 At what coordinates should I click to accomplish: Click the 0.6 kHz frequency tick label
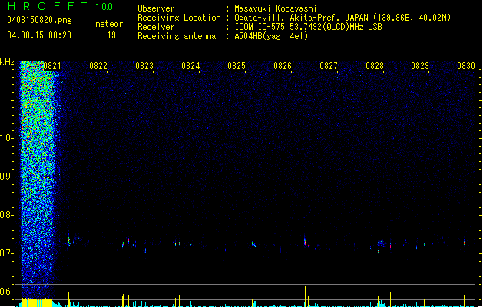coord(6,292)
